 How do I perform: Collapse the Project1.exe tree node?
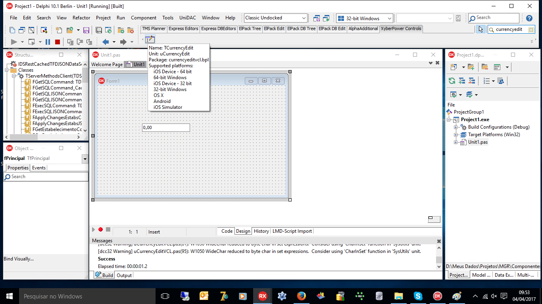pyautogui.click(x=449, y=120)
